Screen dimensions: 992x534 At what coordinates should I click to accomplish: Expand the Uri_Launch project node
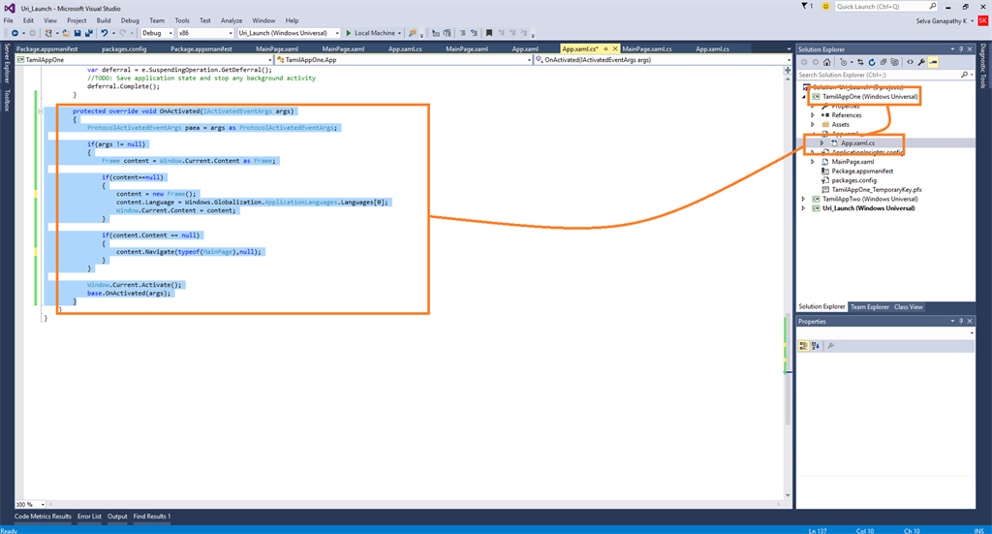click(x=804, y=208)
